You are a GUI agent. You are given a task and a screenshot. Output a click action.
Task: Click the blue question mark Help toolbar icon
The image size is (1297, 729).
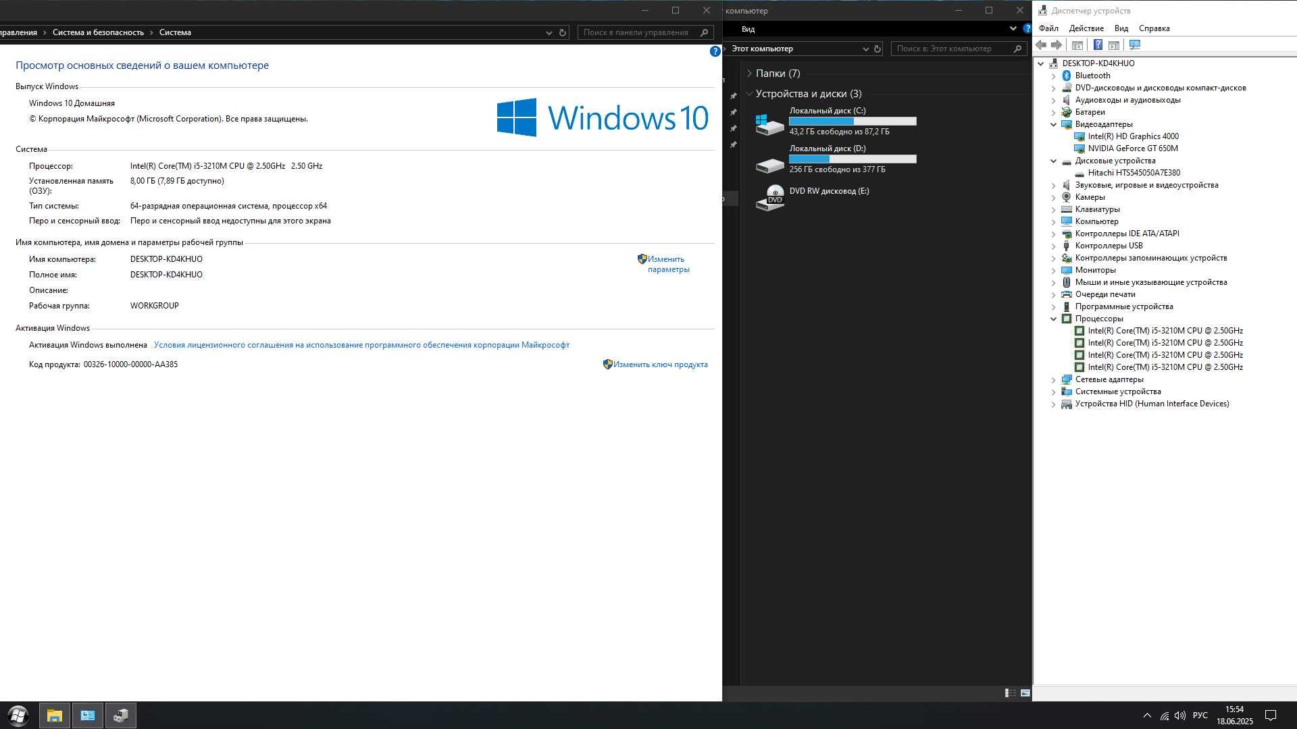1098,45
